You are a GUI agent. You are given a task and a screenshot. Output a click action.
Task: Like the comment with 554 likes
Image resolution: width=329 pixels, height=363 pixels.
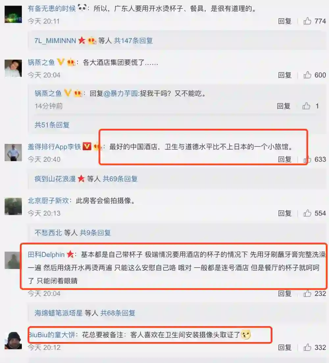pyautogui.click(x=307, y=213)
